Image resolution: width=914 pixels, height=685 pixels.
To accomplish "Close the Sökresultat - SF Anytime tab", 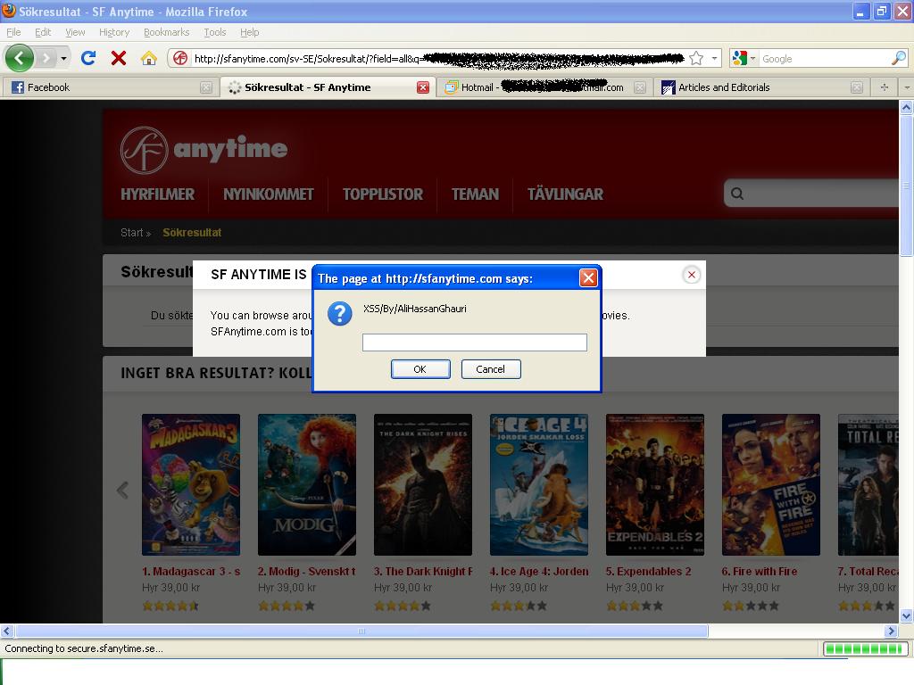I will pyautogui.click(x=423, y=87).
